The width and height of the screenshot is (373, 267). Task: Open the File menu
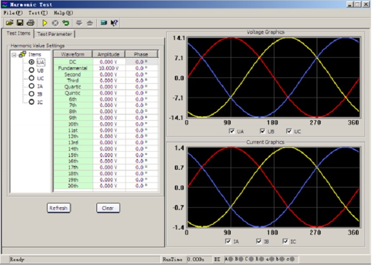[13, 13]
